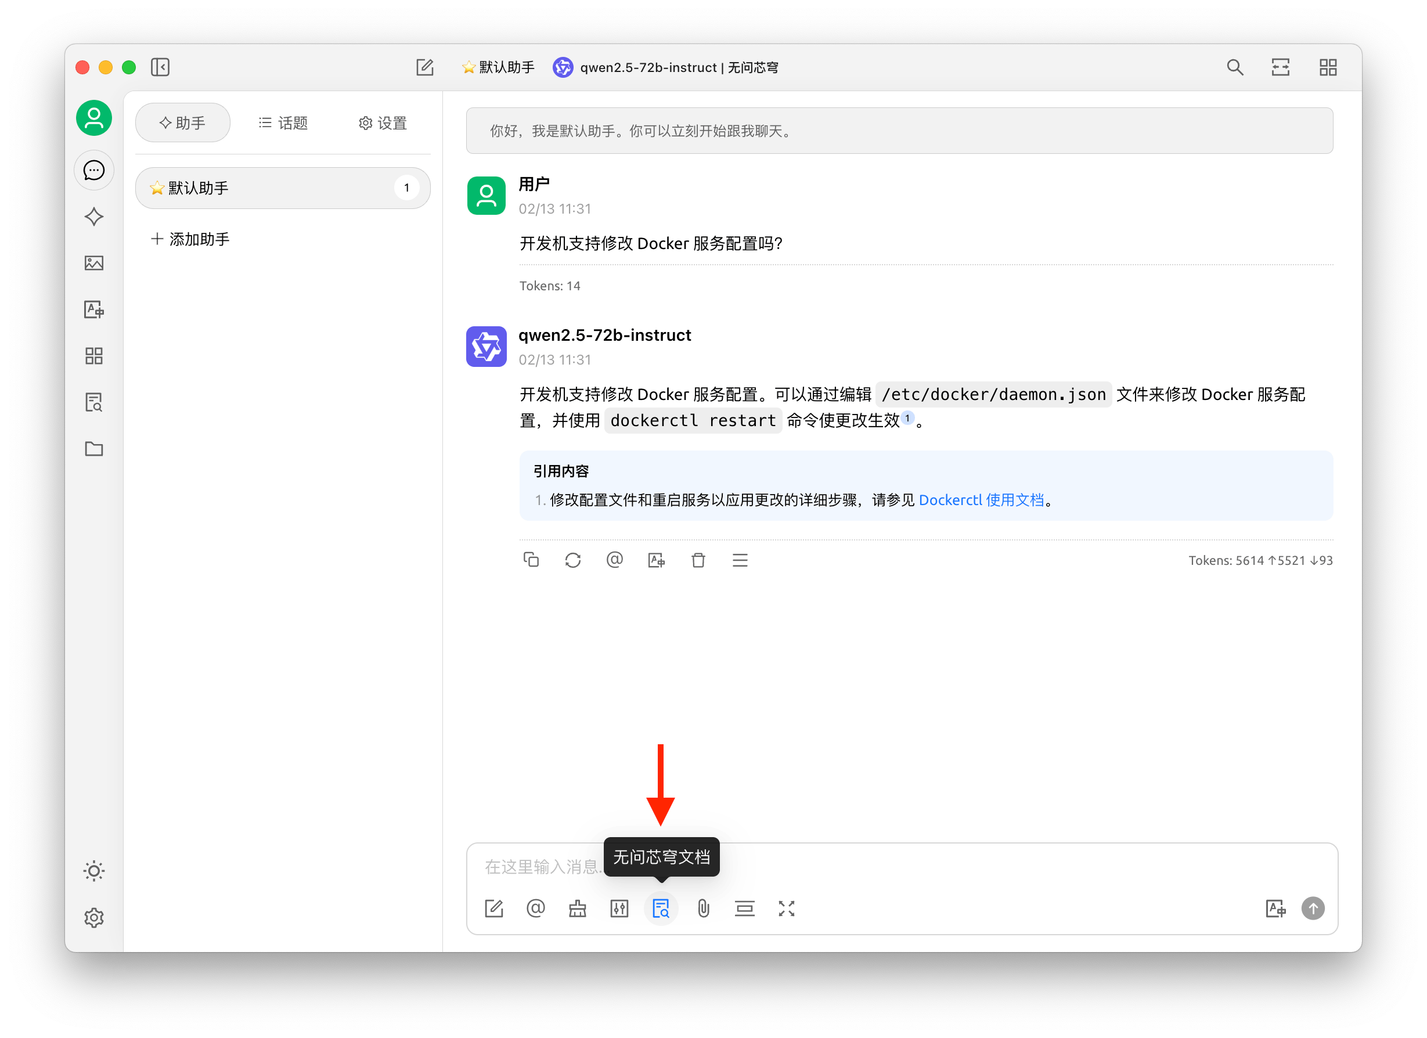Click the 默认助手 conversation item
Screen dimensions: 1427x1038
coord(278,187)
